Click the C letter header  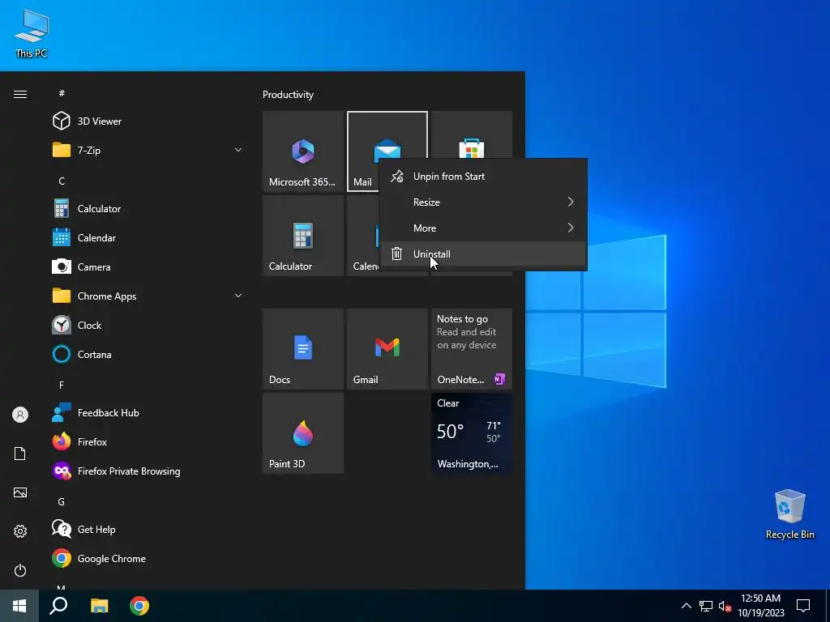coord(62,181)
